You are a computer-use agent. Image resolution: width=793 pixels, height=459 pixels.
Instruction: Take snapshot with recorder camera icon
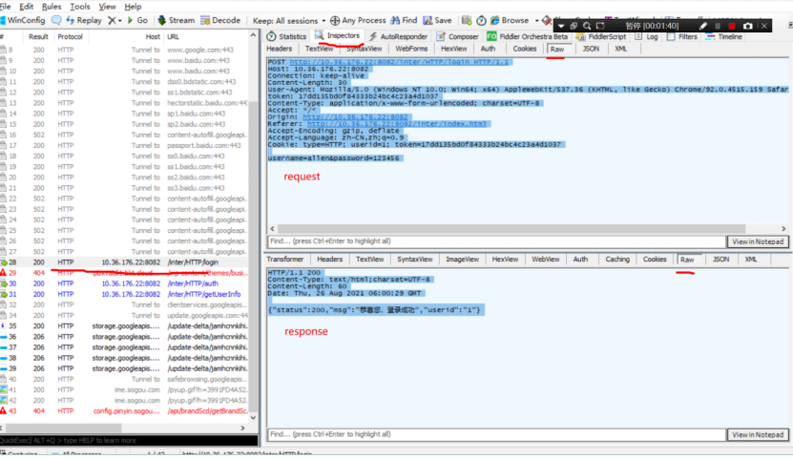(x=748, y=25)
